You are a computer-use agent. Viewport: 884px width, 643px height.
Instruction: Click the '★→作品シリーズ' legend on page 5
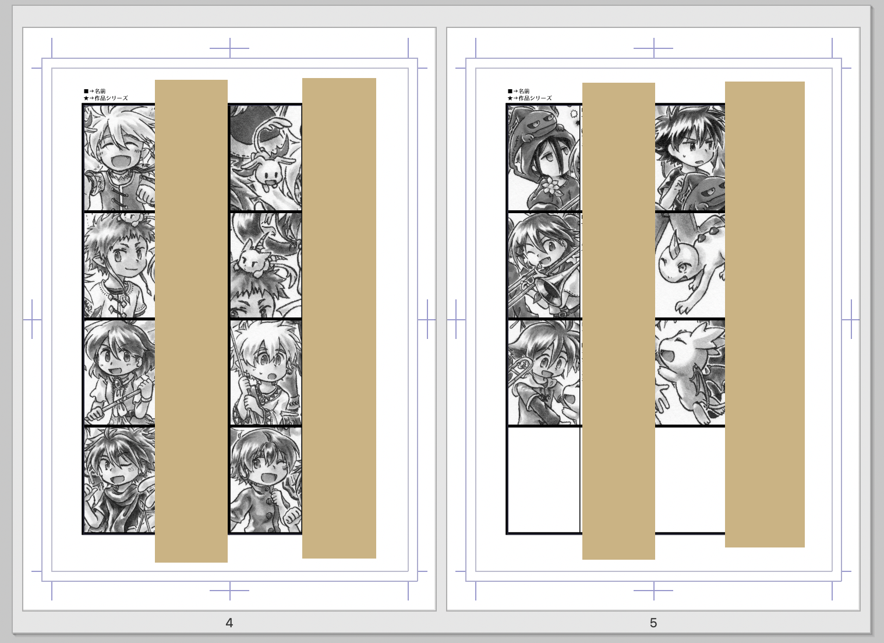coord(529,98)
